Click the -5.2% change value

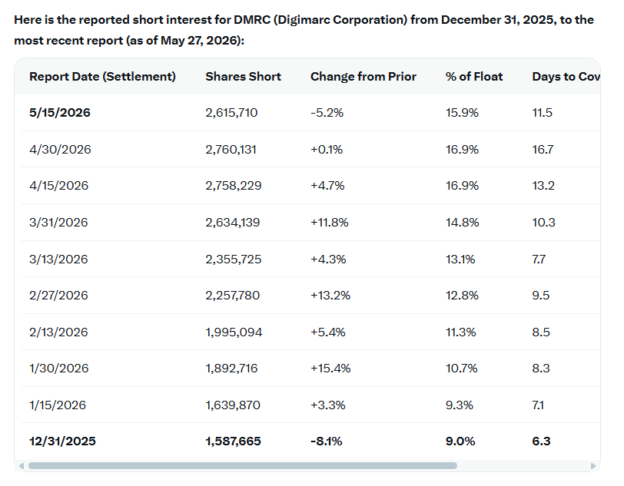pos(327,113)
